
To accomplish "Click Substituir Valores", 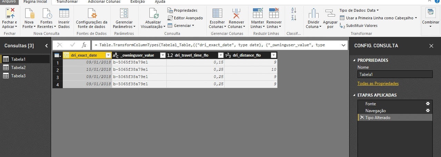I will click(x=359, y=26).
